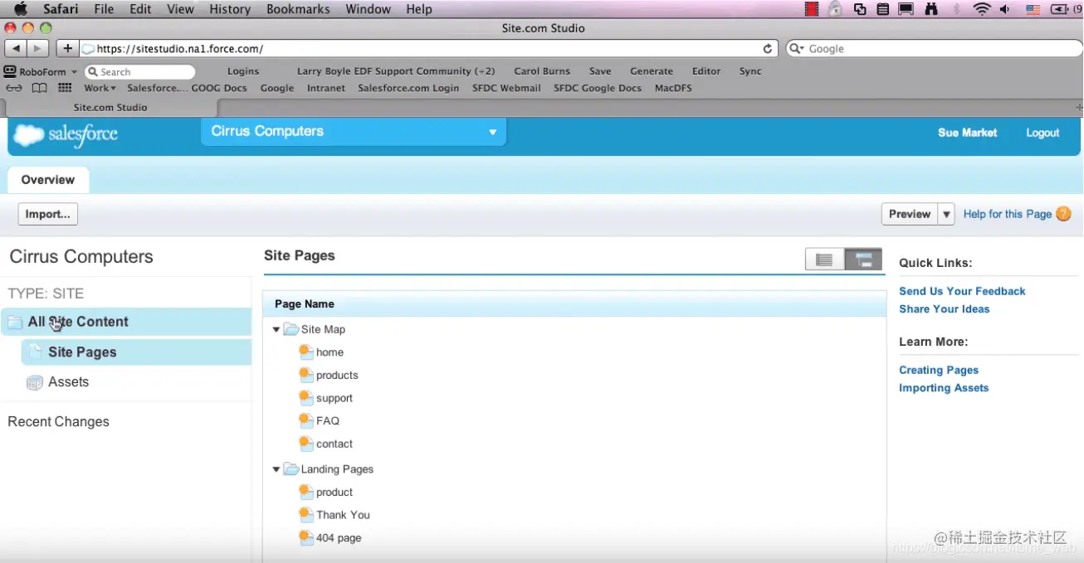Click the Import... button

(x=47, y=214)
